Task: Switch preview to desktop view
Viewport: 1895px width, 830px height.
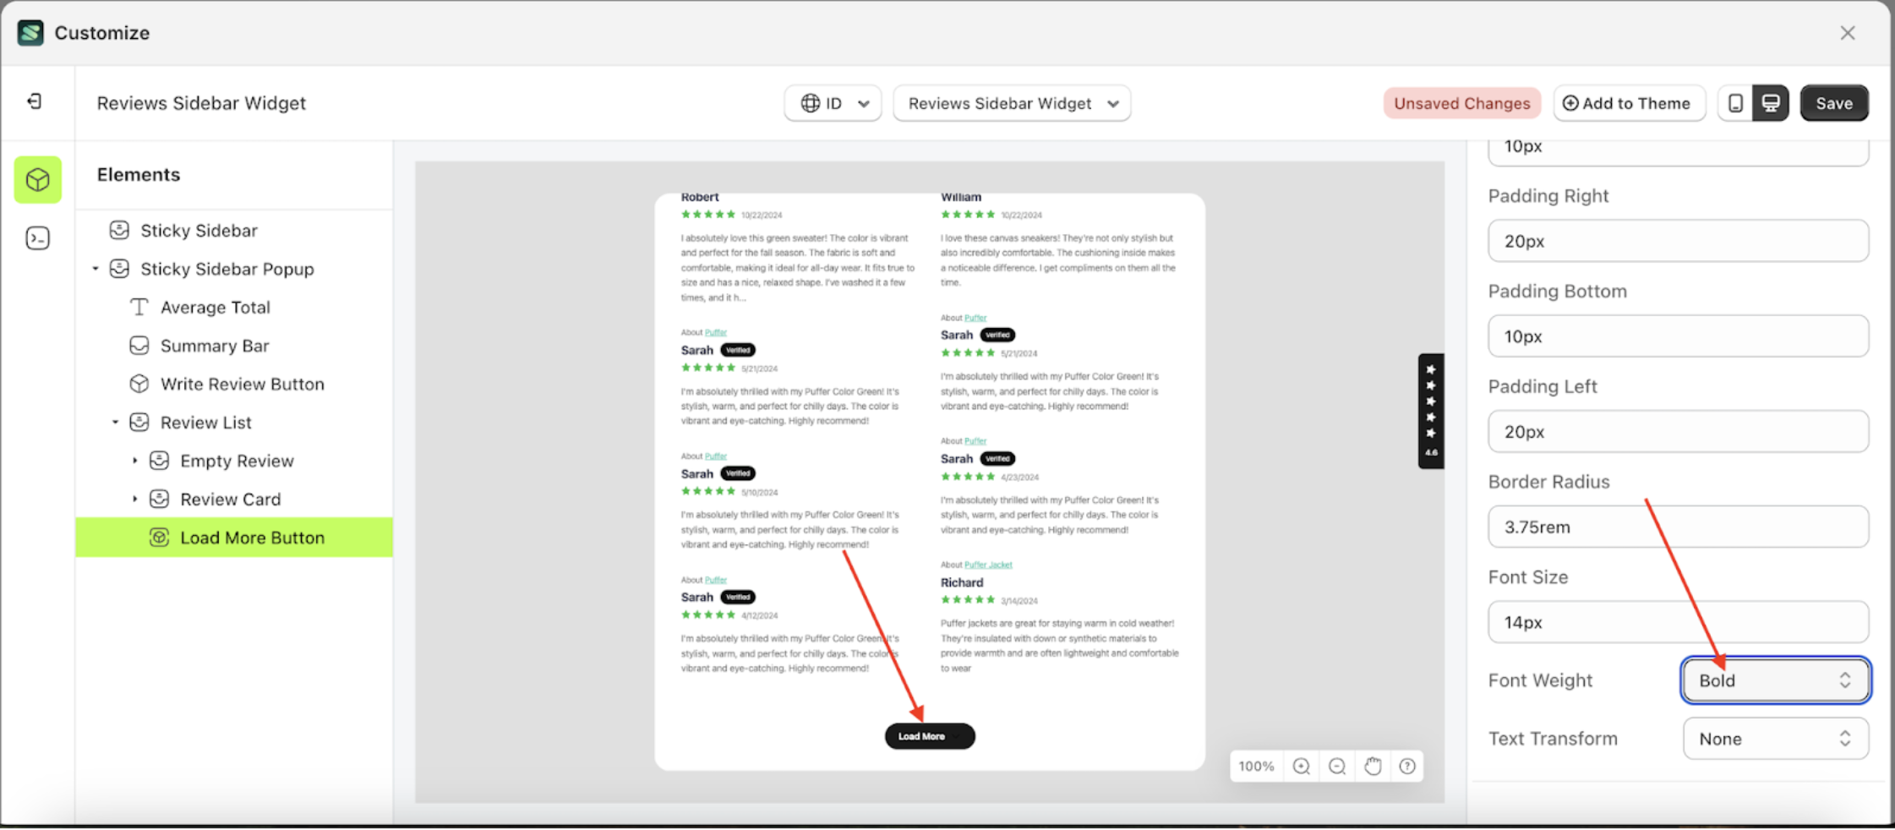Action: [x=1771, y=102]
